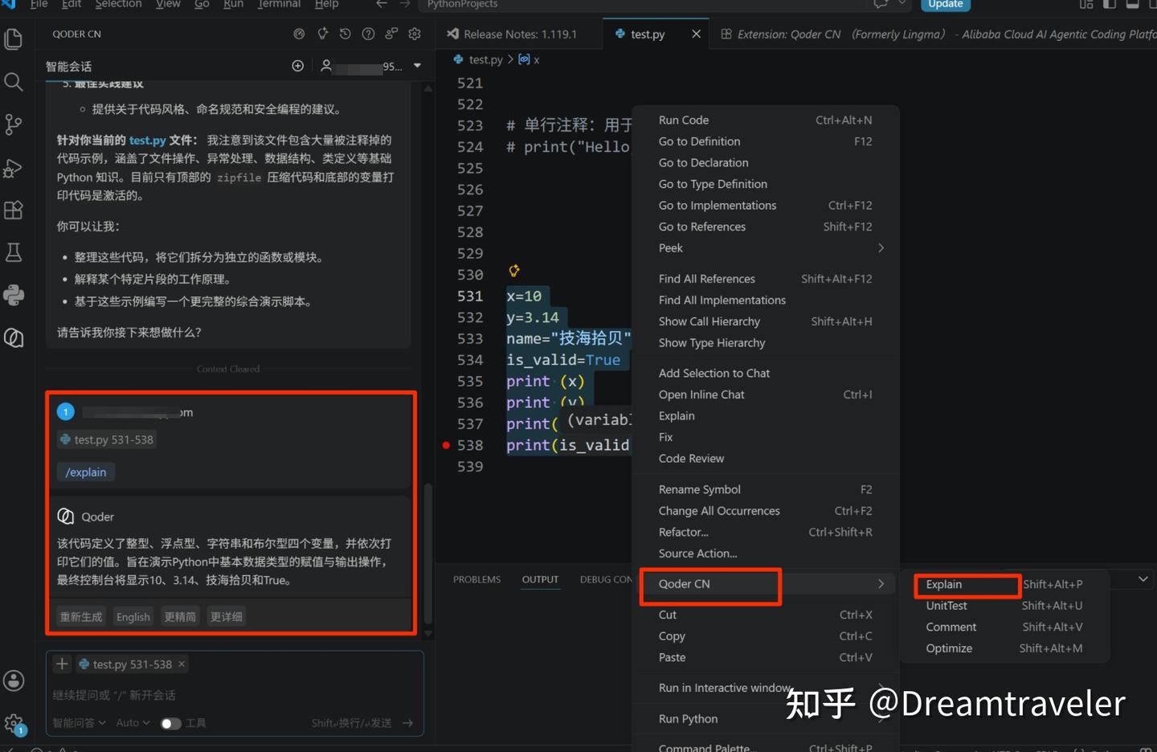
Task: Expand the Peek submenu in context menu
Action: click(766, 248)
